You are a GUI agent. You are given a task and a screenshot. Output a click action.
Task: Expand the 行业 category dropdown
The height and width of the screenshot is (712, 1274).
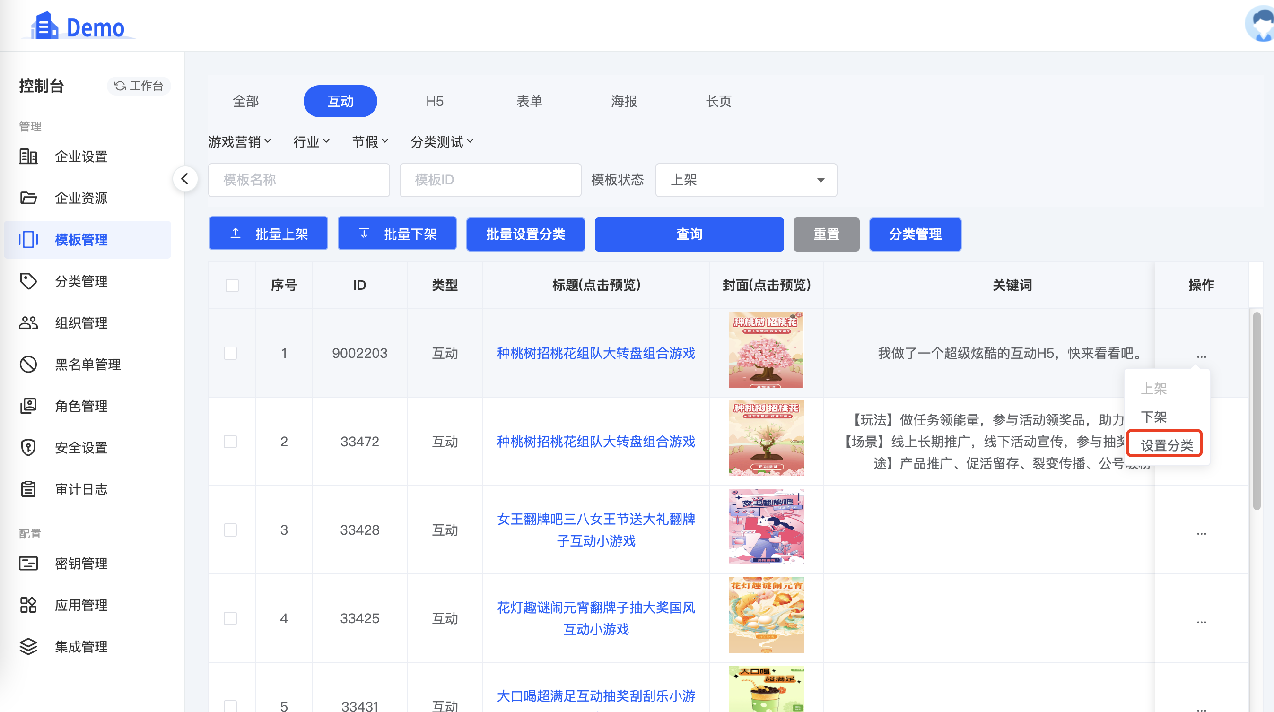311,142
